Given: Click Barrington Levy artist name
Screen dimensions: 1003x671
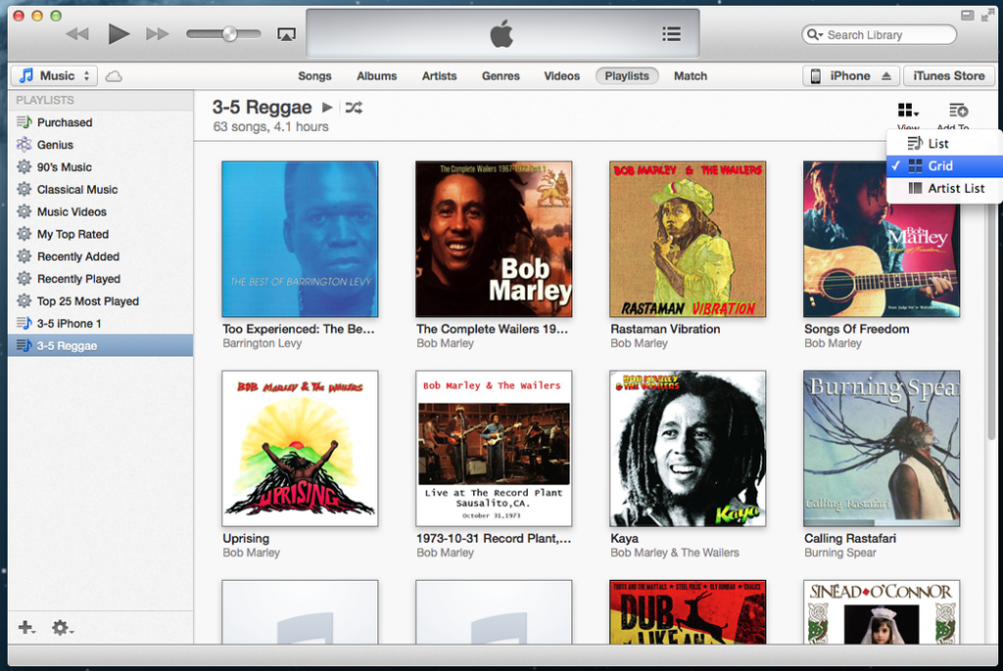Looking at the screenshot, I should point(263,344).
